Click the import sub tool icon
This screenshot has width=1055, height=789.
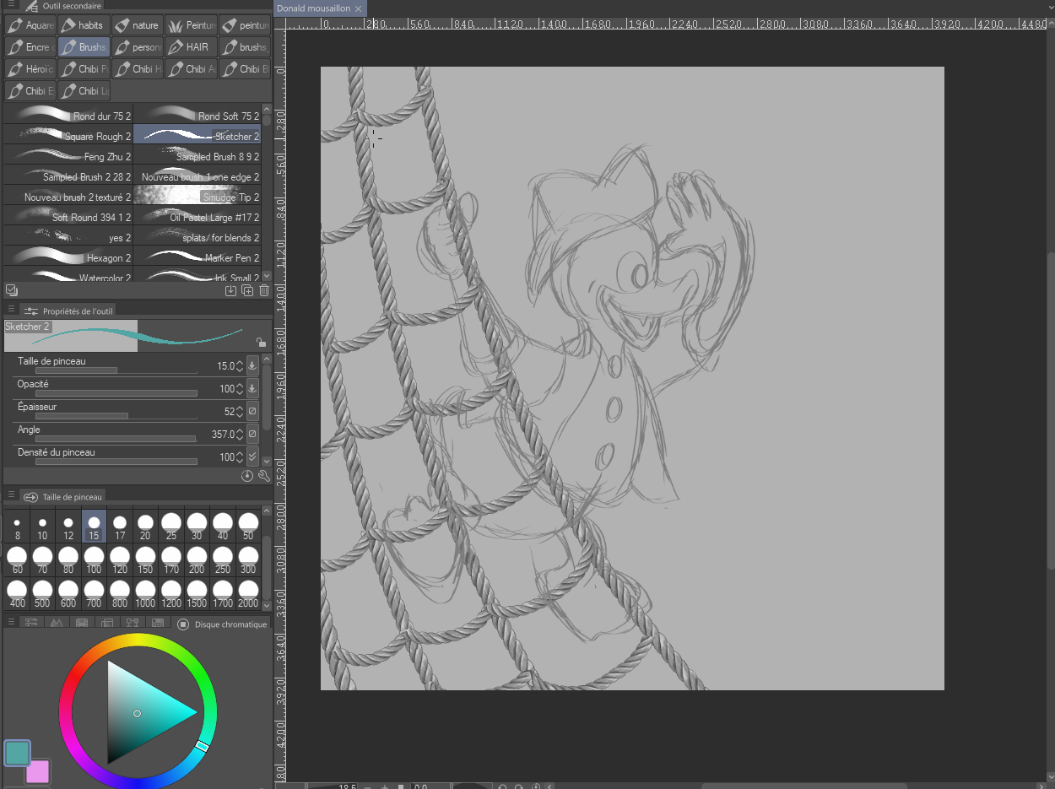[230, 291]
